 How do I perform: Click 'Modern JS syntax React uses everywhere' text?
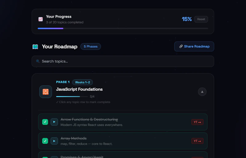pyautogui.click(x=92, y=125)
